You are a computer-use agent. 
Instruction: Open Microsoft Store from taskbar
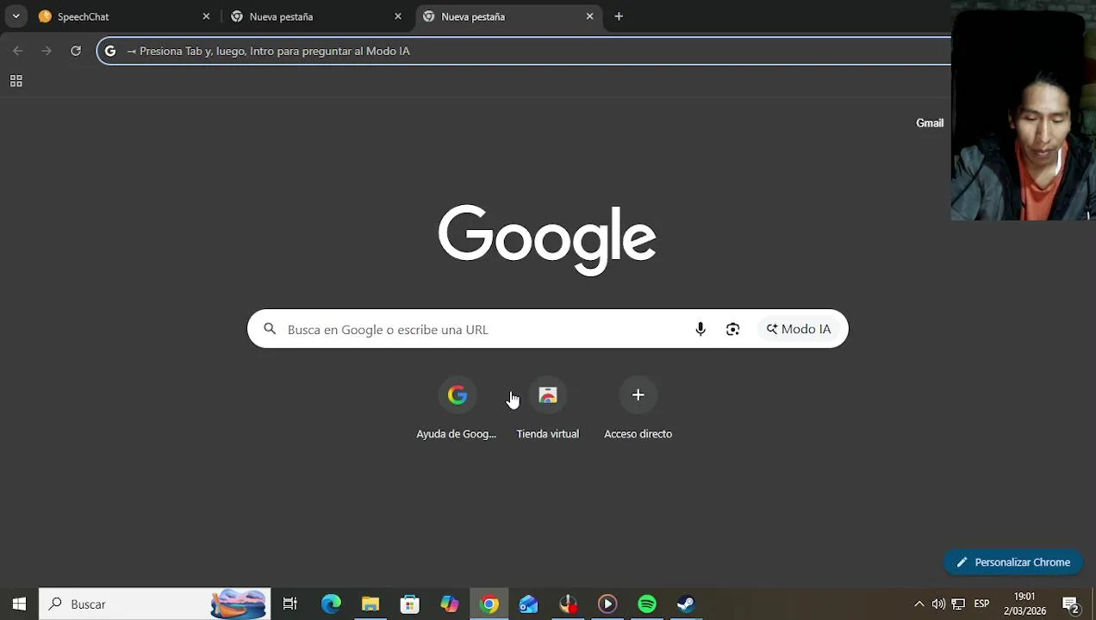pos(410,604)
